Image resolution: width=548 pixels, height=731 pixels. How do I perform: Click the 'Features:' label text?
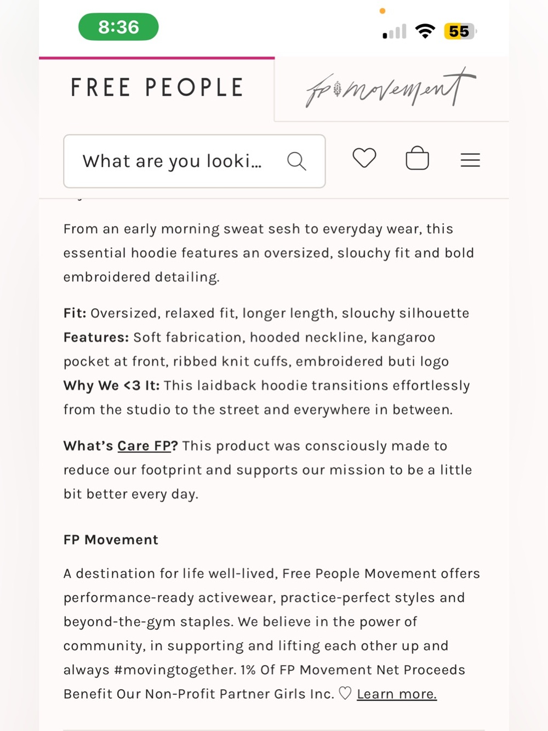coord(96,337)
